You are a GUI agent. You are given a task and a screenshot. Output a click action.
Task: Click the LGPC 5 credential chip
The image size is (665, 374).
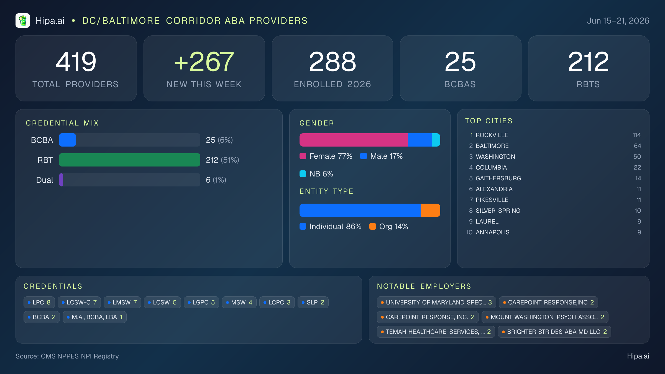(201, 302)
